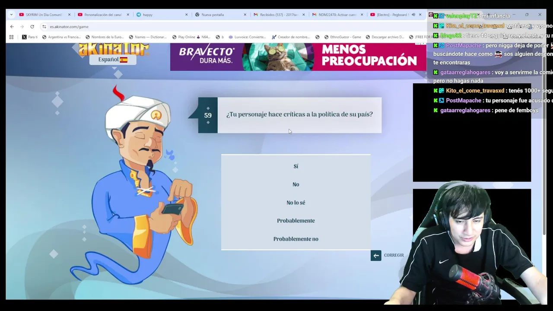553x311 pixels.
Task: Mute the [Electro] Pegboard tab audio icon
Action: (413, 15)
